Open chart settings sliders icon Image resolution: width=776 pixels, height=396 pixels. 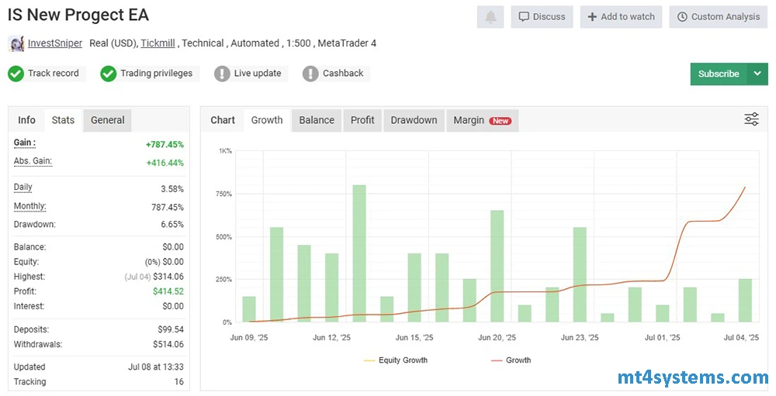point(751,119)
